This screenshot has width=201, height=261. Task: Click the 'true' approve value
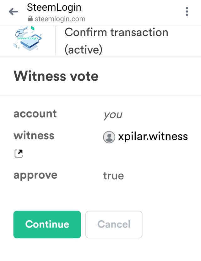pos(113,176)
